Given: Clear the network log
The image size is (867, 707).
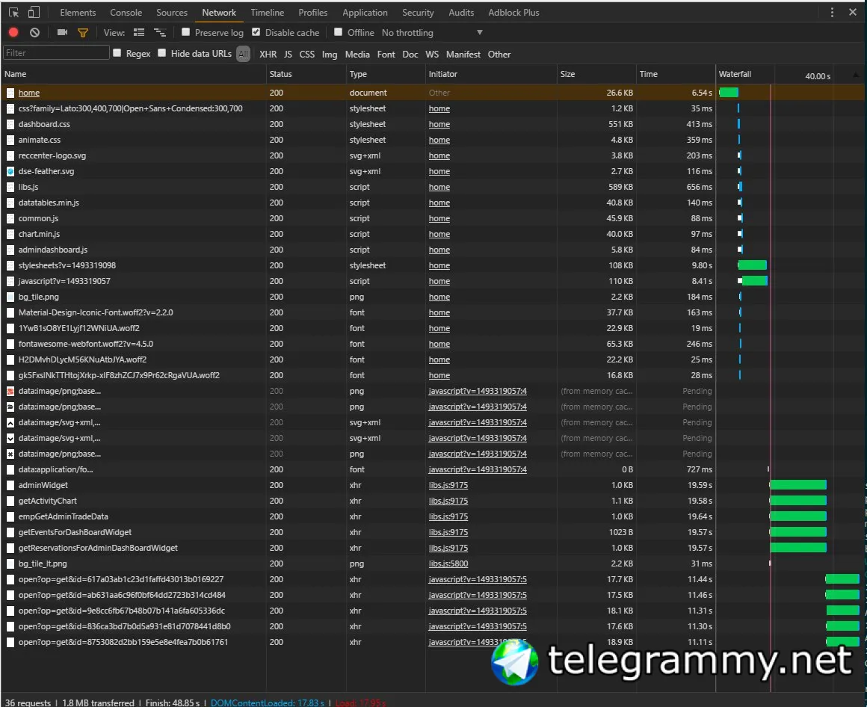Looking at the screenshot, I should point(34,33).
